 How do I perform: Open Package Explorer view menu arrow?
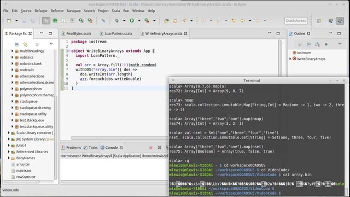click(51, 44)
